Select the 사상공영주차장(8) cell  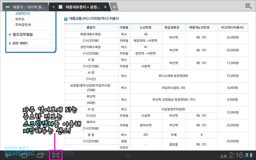click(x=174, y=109)
